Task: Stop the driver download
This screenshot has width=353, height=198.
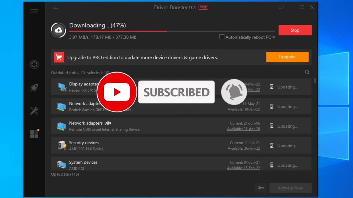Action: tap(295, 30)
